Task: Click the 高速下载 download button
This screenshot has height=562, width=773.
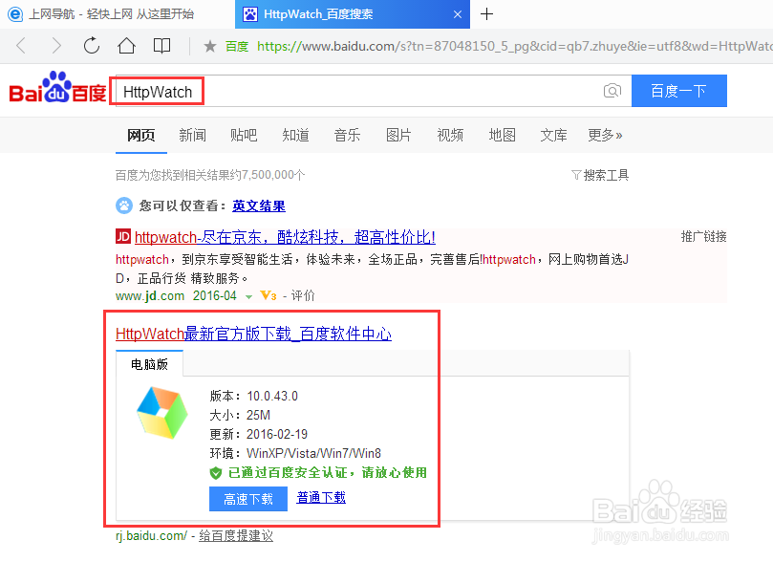Action: tap(247, 498)
